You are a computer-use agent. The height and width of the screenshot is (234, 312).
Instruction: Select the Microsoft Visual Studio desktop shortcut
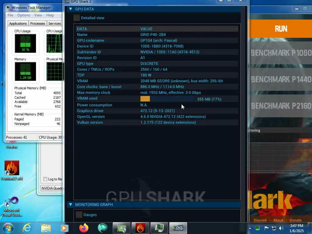[12, 207]
